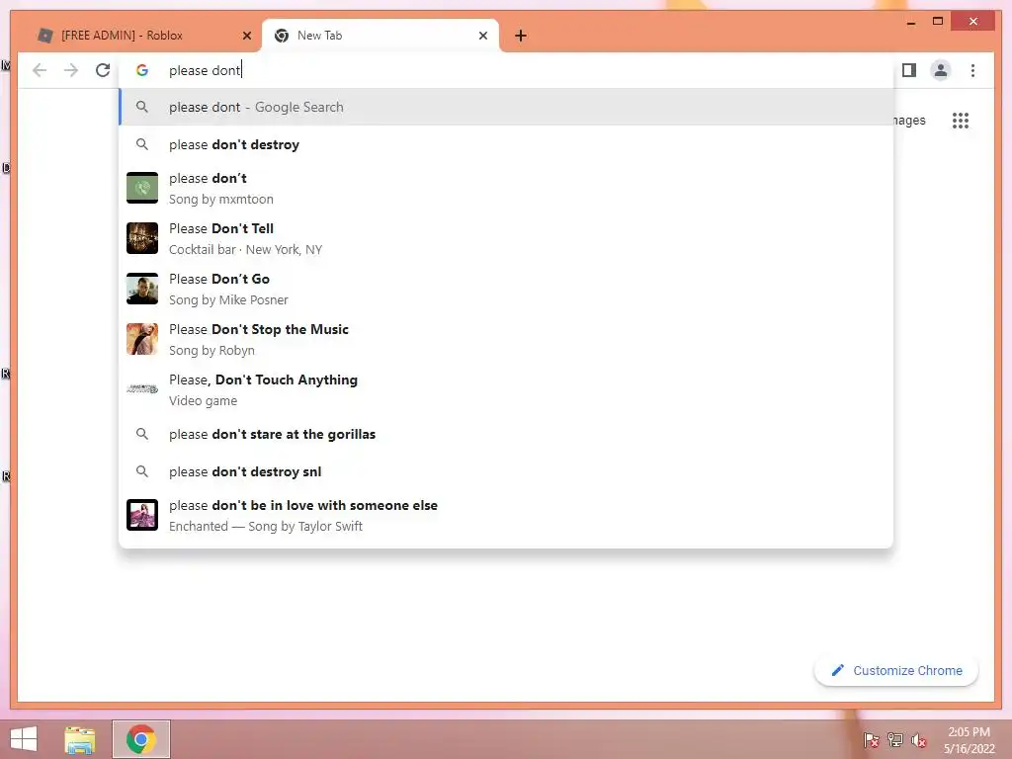
Task: Open the network tray icon
Action: tap(895, 740)
